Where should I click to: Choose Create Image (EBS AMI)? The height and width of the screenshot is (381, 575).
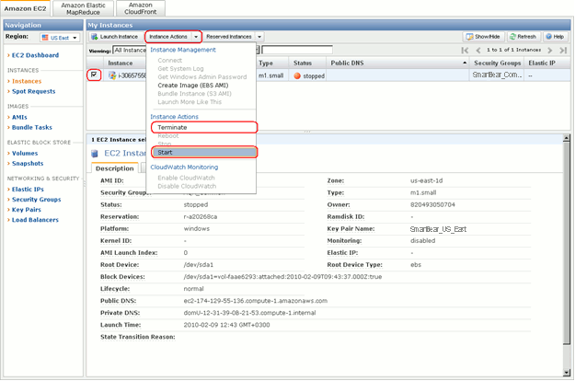point(193,85)
